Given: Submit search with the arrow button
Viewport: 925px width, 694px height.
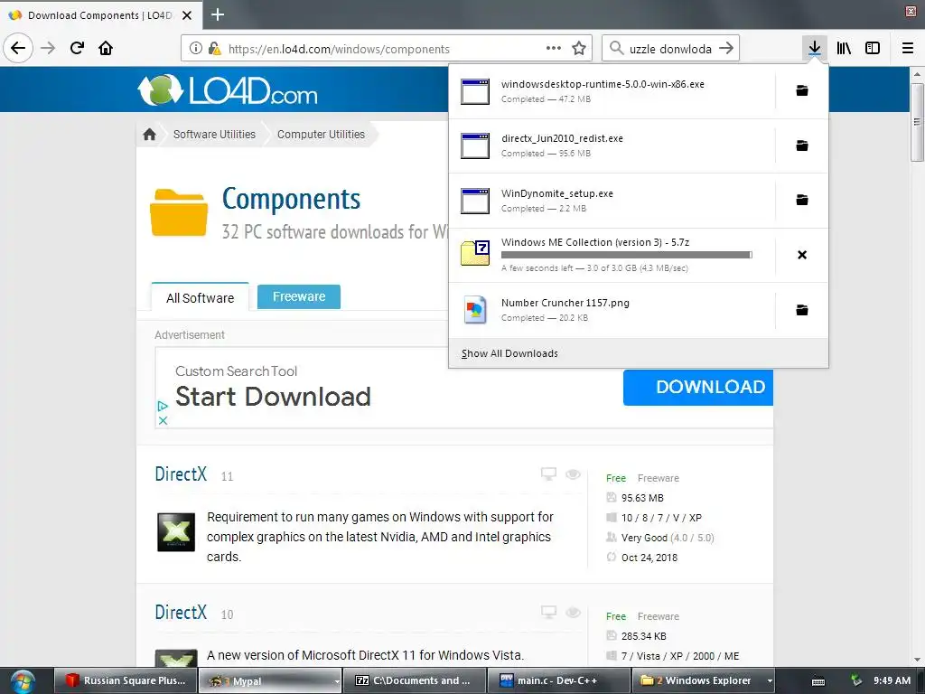Looking at the screenshot, I should tap(726, 49).
